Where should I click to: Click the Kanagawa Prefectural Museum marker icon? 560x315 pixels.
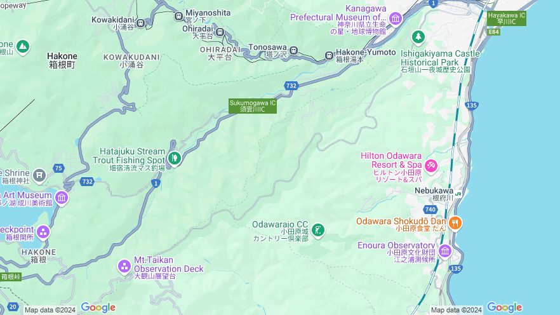pos(396,18)
